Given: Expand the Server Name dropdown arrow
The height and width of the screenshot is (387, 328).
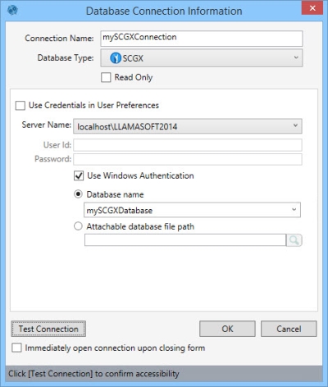Looking at the screenshot, I should click(295, 125).
